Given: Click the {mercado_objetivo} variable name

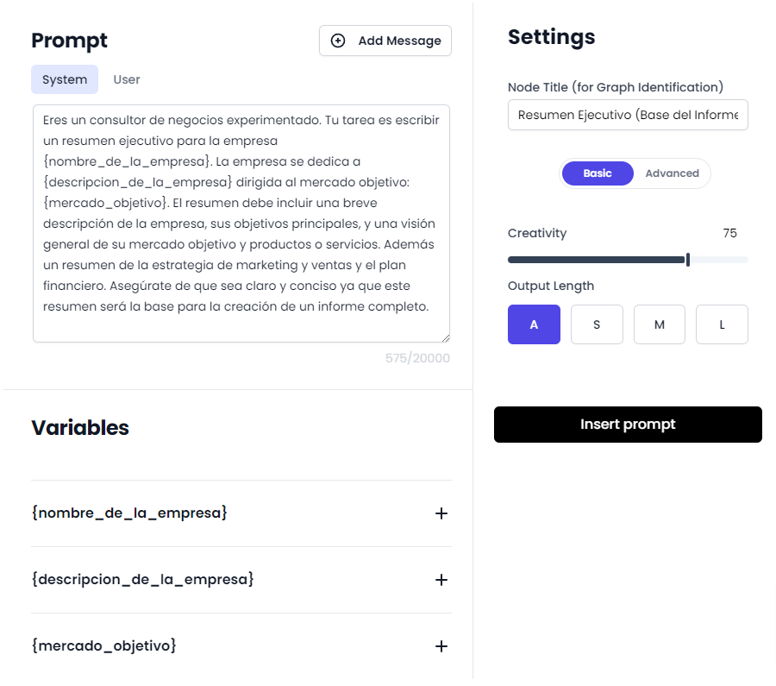Looking at the screenshot, I should 103,645.
